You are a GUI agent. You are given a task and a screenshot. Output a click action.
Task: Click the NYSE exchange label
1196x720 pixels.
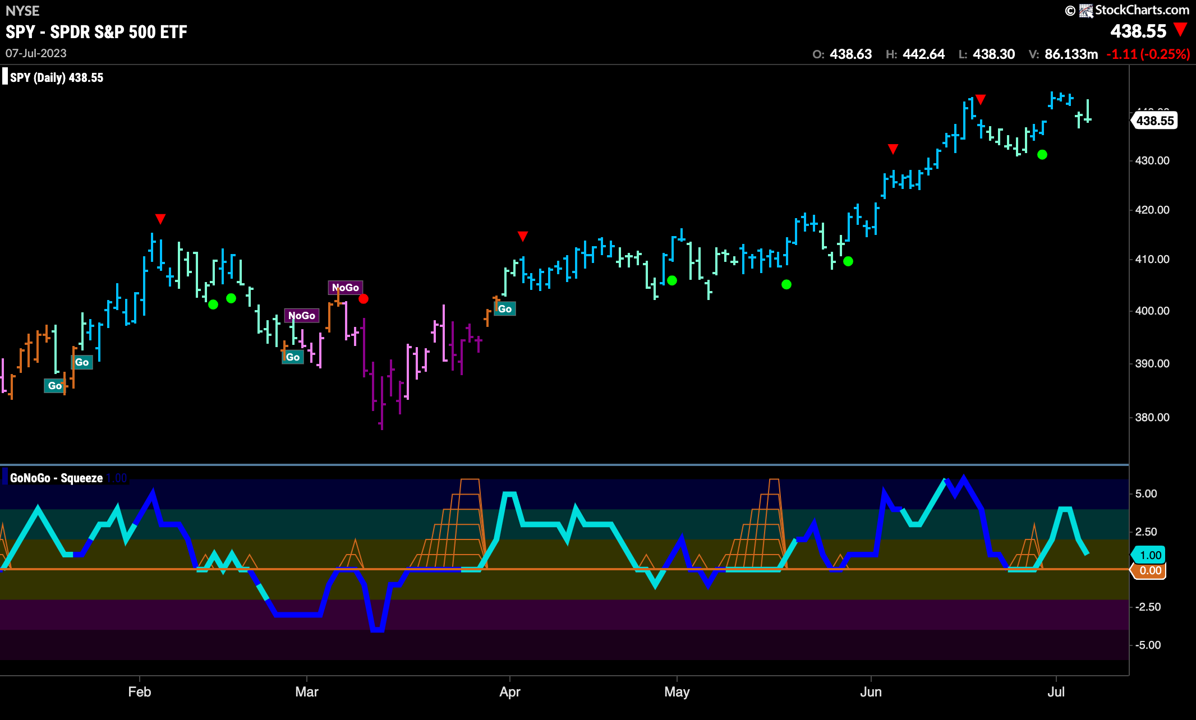[x=22, y=11]
